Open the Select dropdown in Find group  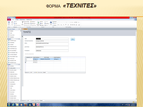(x=55, y=25)
